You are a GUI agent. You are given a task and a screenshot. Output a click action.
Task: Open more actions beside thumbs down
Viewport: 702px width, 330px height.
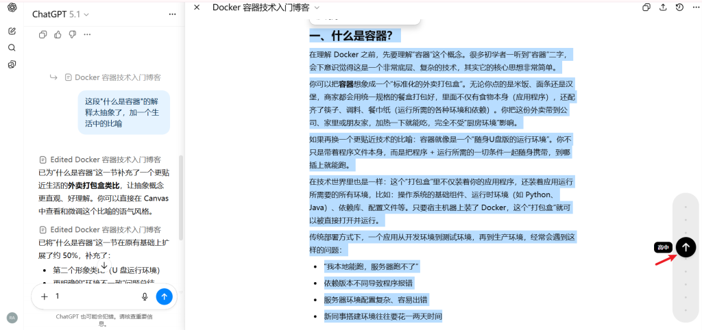click(87, 34)
